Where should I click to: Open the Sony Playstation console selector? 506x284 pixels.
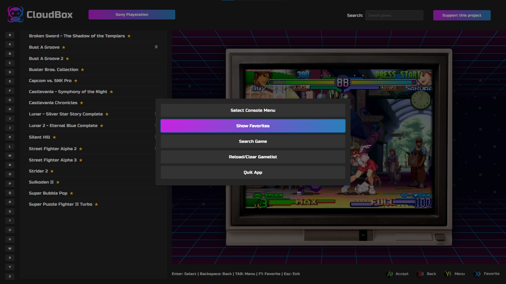(x=132, y=14)
